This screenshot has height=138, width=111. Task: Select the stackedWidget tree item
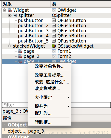(29, 46)
